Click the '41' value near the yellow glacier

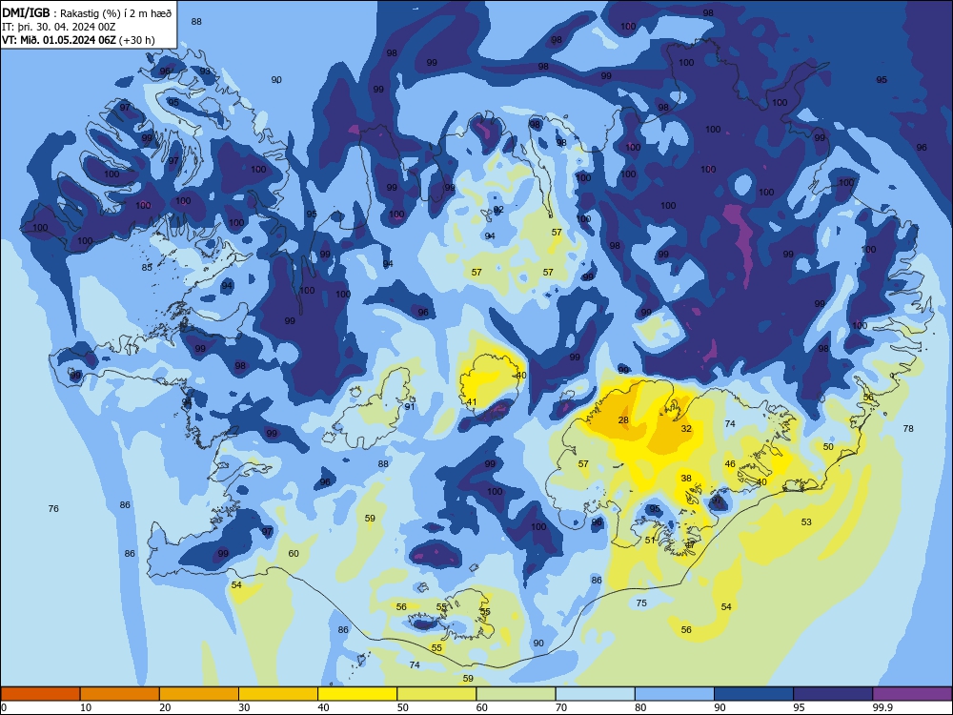[472, 402]
